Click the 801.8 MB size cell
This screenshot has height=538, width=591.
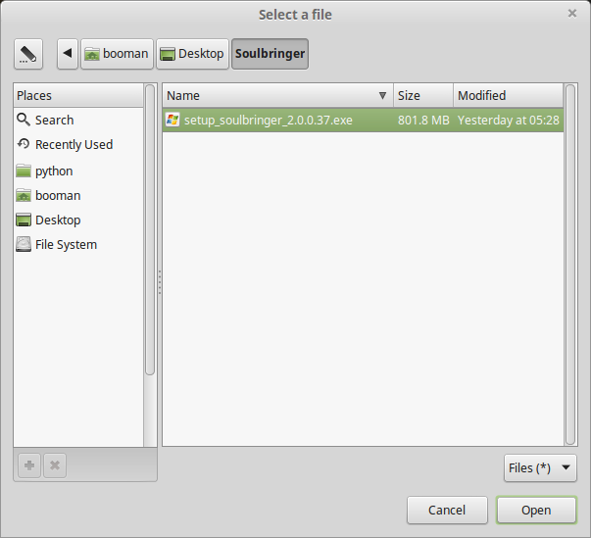pyautogui.click(x=423, y=121)
